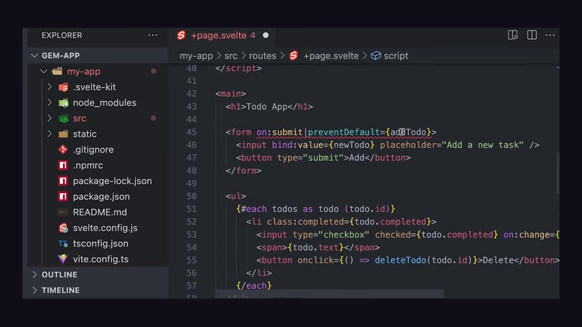Screen dimensions: 582x327
Task: Collapse the my-app folder chevron
Action: tap(44, 72)
